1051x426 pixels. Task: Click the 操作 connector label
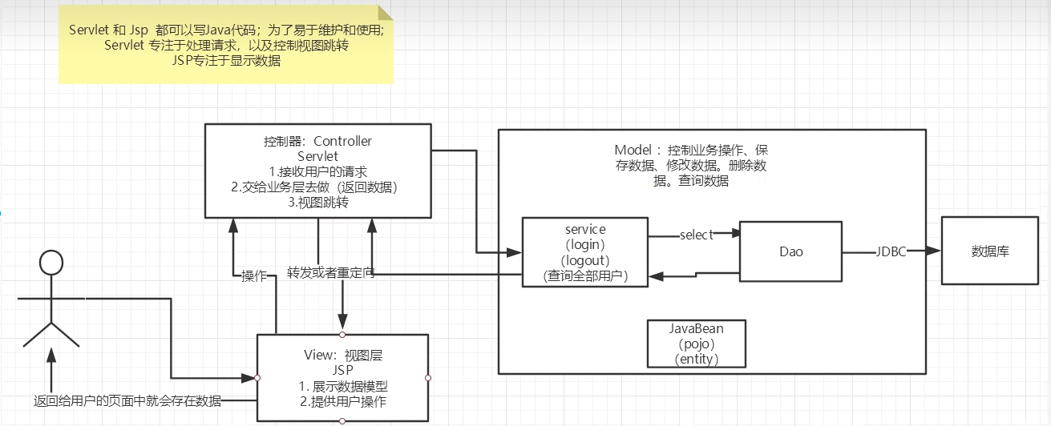point(253,275)
